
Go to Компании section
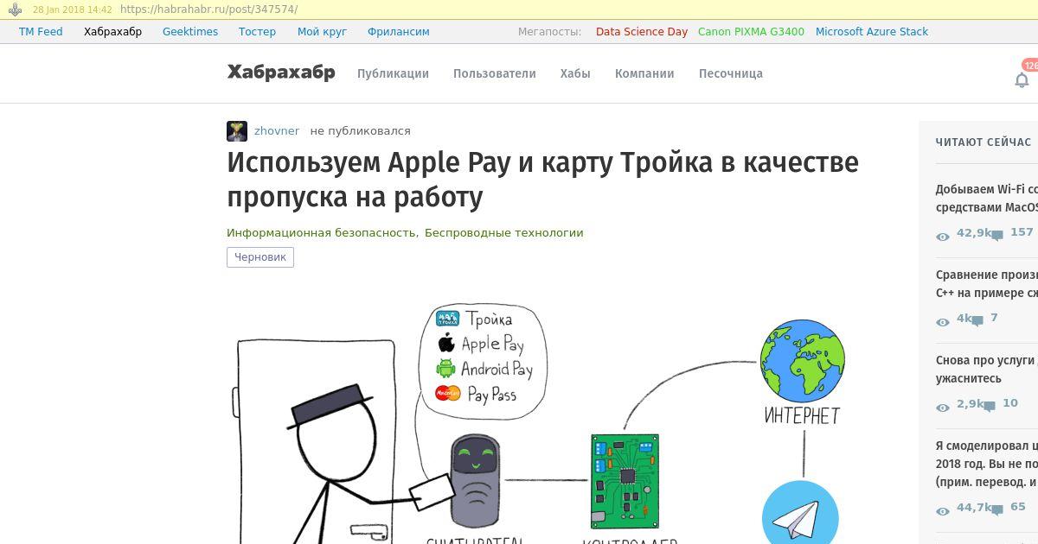[x=644, y=73]
